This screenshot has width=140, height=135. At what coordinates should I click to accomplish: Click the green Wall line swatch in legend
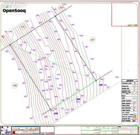pyautogui.click(x=134, y=98)
